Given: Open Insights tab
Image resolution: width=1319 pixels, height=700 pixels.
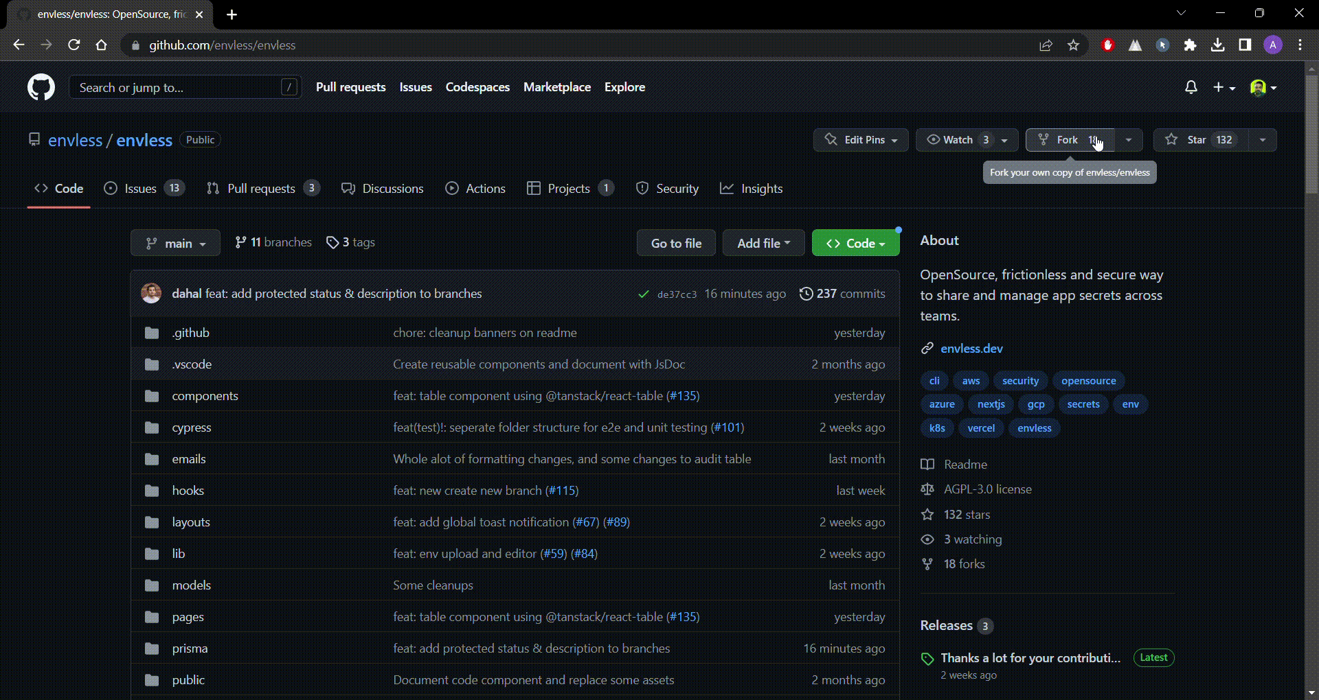Looking at the screenshot, I should (751, 188).
